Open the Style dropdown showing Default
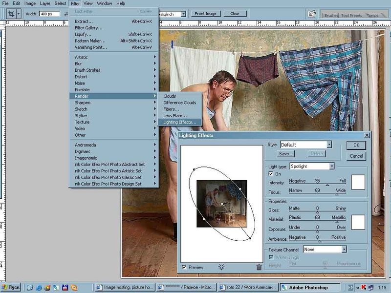391x293 pixels. point(329,145)
